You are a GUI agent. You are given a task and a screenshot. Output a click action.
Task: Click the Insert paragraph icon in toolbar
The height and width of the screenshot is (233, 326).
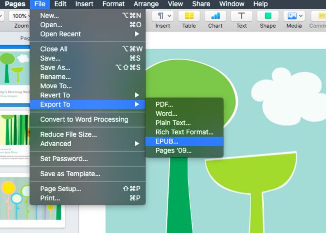[x=163, y=16]
